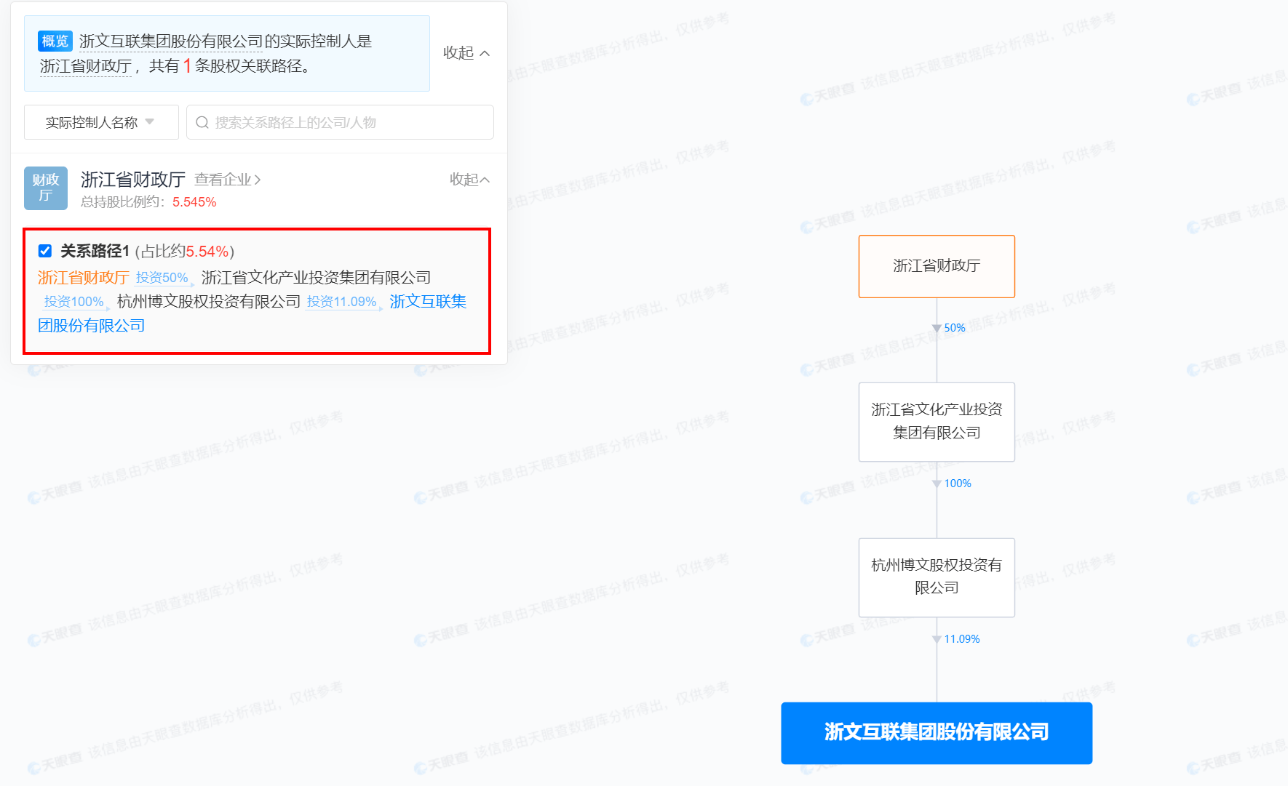Click the 概览 badge in the overview banner
1288x786 pixels.
pos(55,41)
